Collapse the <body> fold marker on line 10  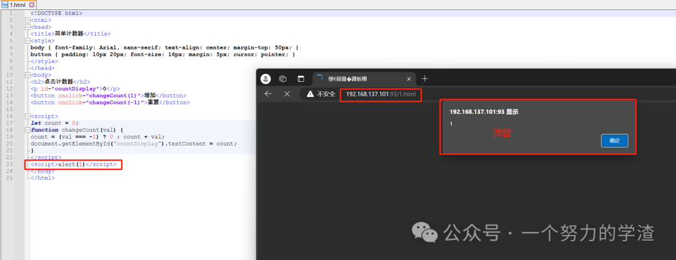(x=28, y=76)
